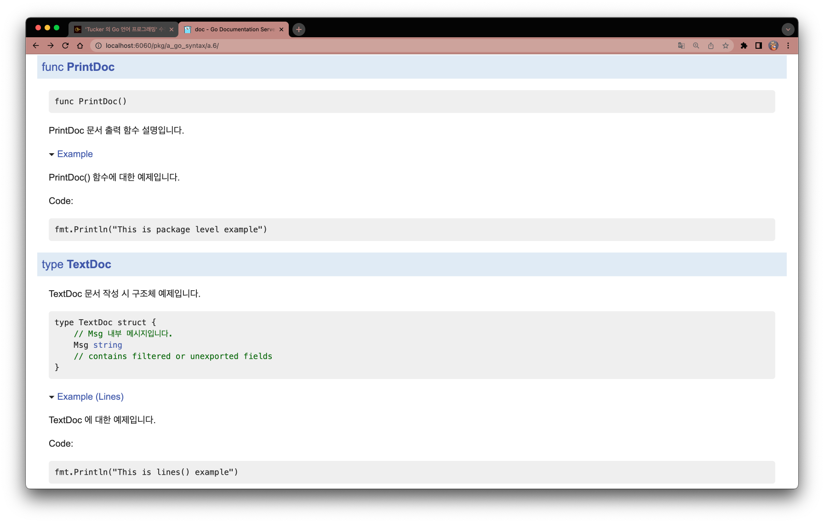Share this page via the share icon
Image resolution: width=824 pixels, height=523 pixels.
[x=711, y=46]
